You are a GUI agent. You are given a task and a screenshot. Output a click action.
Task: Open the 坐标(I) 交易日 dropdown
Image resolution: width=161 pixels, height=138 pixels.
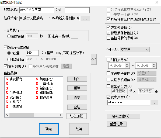(x=135, y=50)
